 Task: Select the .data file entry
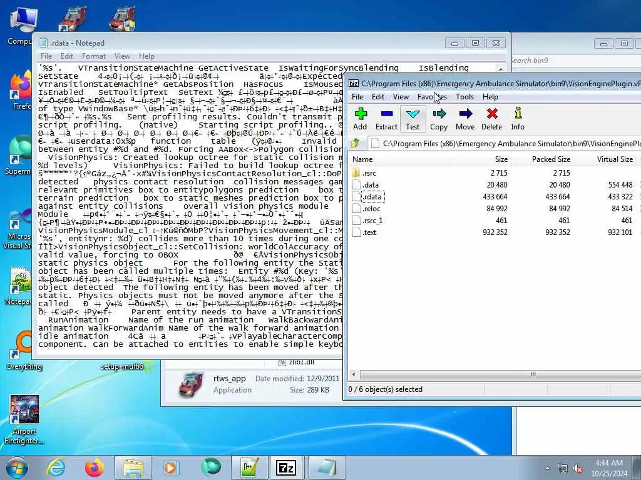(x=366, y=185)
